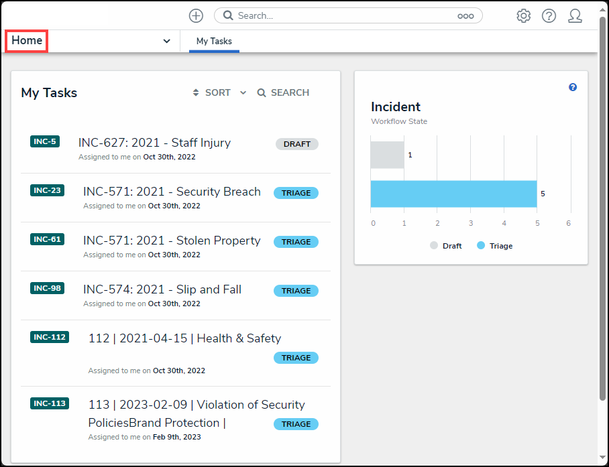Open the SORT dropdown in My Tasks

tap(219, 92)
